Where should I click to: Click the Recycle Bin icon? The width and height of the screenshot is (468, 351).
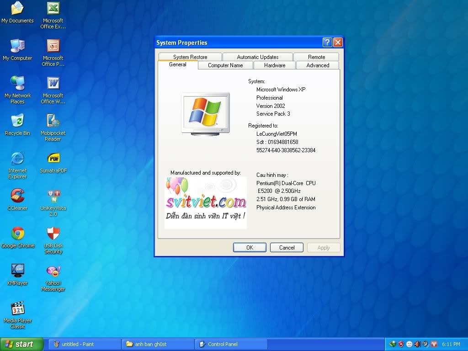point(17,125)
